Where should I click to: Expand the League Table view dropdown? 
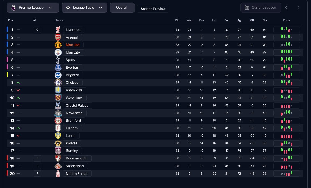84,8
